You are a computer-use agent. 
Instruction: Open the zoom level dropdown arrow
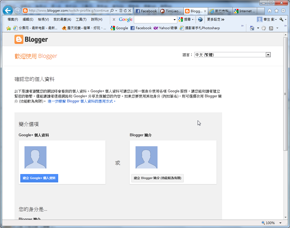coord(280,223)
